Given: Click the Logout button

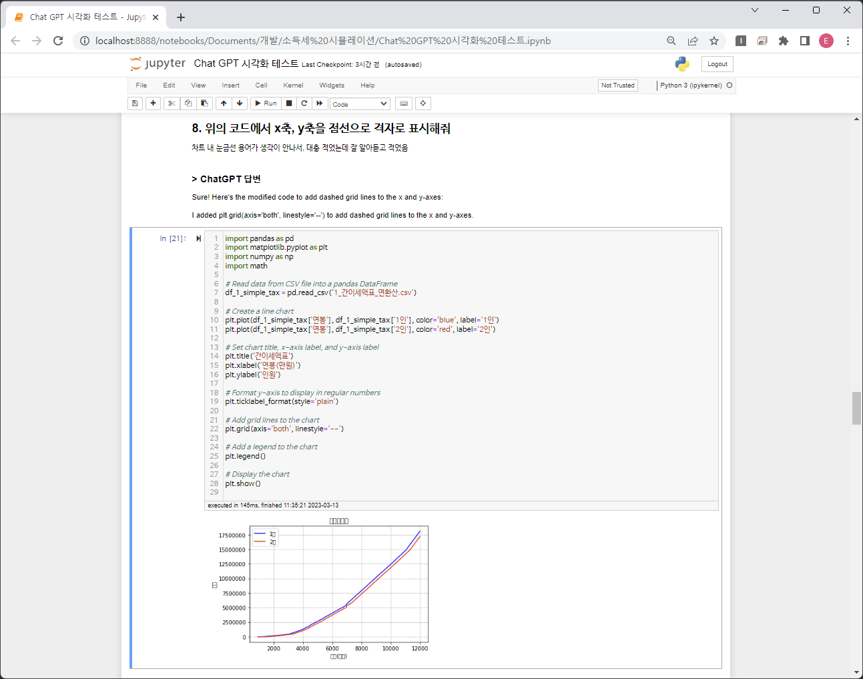Looking at the screenshot, I should 717,64.
